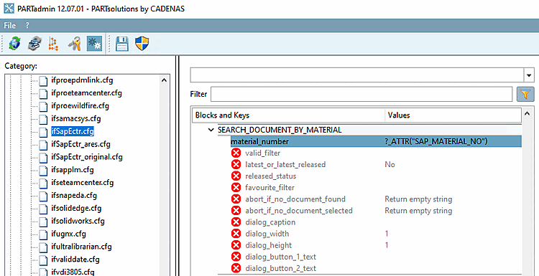Click inside the empty combo box above Filter
539x276 pixels.
pos(356,75)
